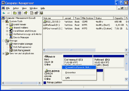Collapse the Storage node

tap(3, 41)
